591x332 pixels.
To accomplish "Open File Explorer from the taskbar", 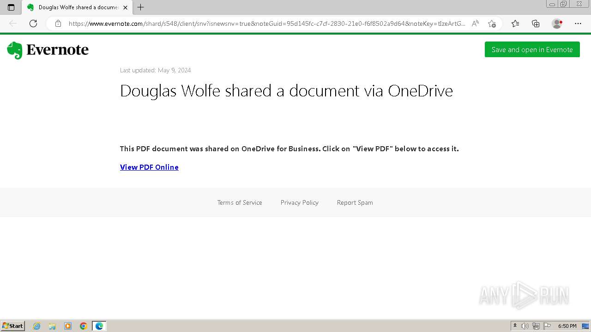I will click(52, 326).
